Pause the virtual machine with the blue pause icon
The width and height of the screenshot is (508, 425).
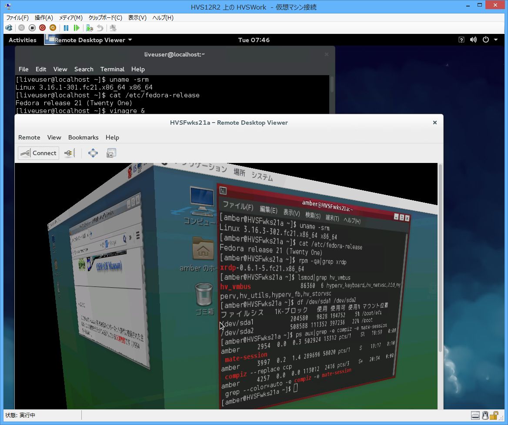click(66, 28)
